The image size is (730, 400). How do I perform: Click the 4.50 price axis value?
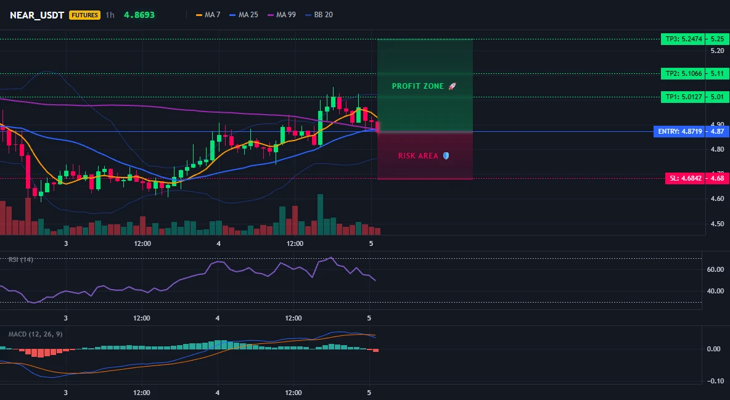(x=718, y=224)
